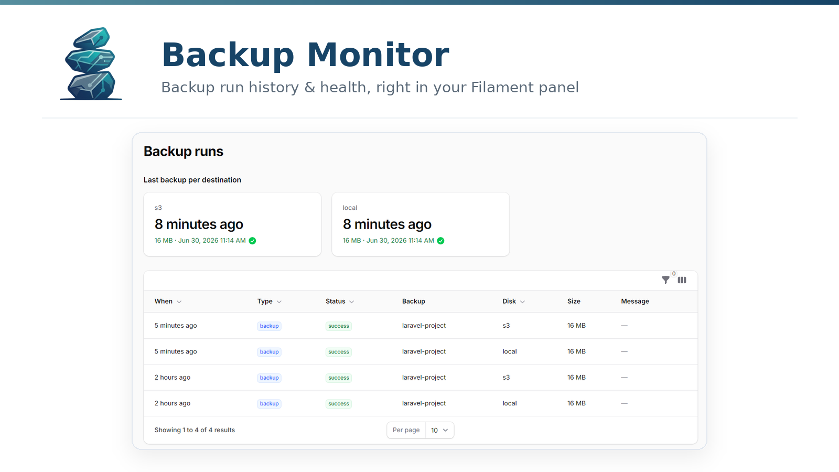Click s3 disk cell in third row
This screenshot has height=472, width=839.
(506, 378)
